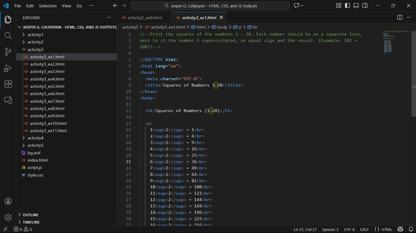Open activity3_ex5.html in the Explorer
Image resolution: width=416 pixels, height=233 pixels.
(47, 86)
